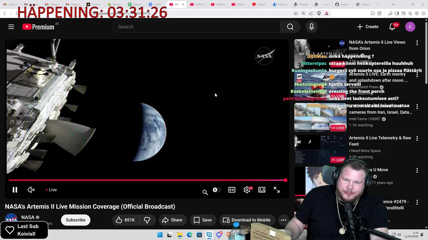This screenshot has width=428, height=240.
Task: Open a new browser tab
Action: [378, 4]
